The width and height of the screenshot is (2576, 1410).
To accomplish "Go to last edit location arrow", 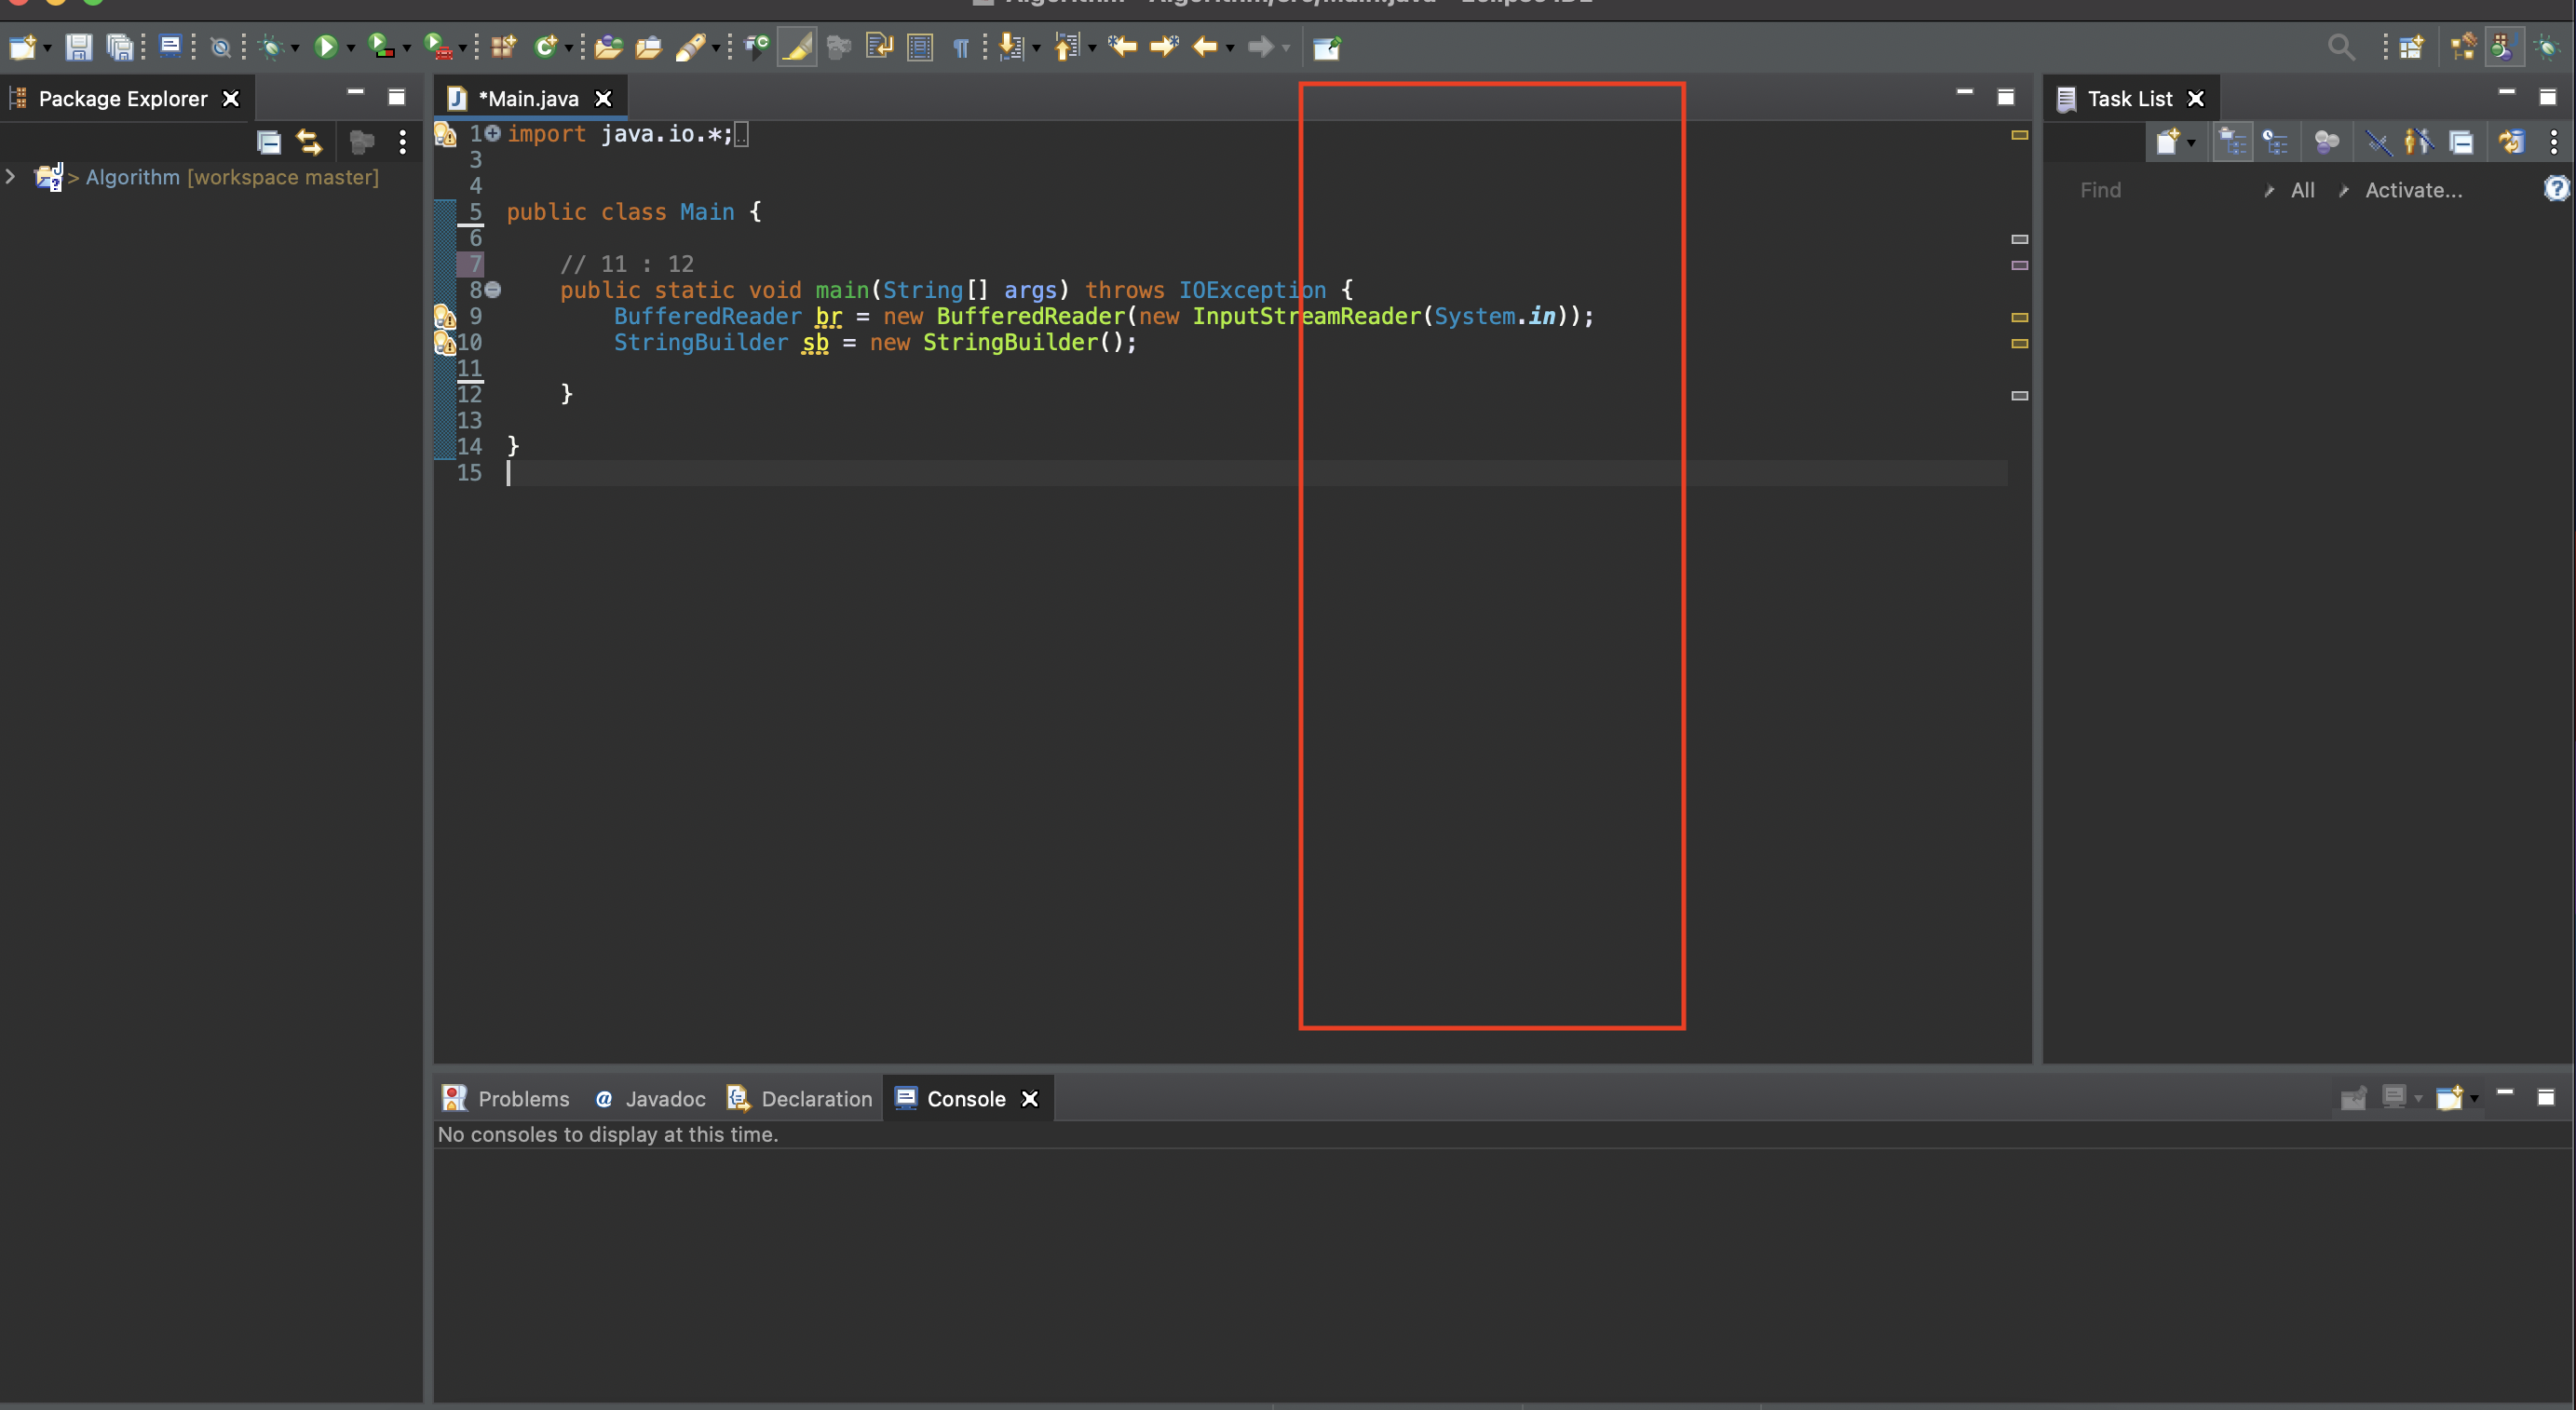I will pyautogui.click(x=1122, y=47).
